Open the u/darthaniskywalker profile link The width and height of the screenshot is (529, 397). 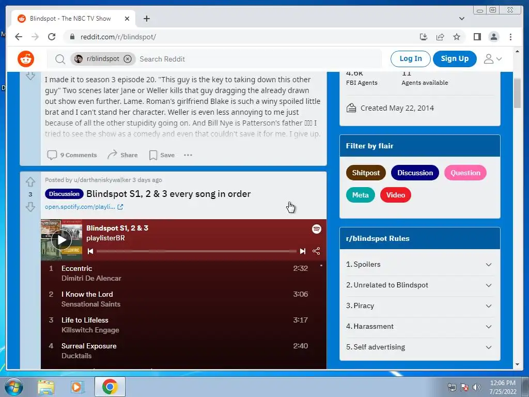[102, 180]
